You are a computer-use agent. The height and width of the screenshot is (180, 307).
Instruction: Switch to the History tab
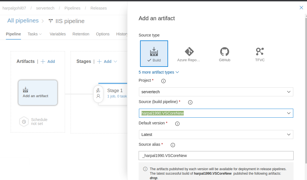[122, 34]
